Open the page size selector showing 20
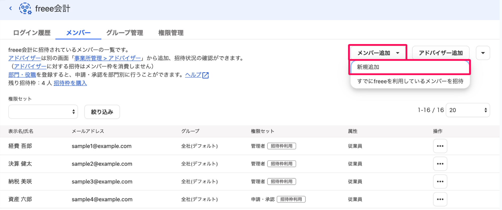This screenshot has width=502, height=210. click(x=468, y=110)
